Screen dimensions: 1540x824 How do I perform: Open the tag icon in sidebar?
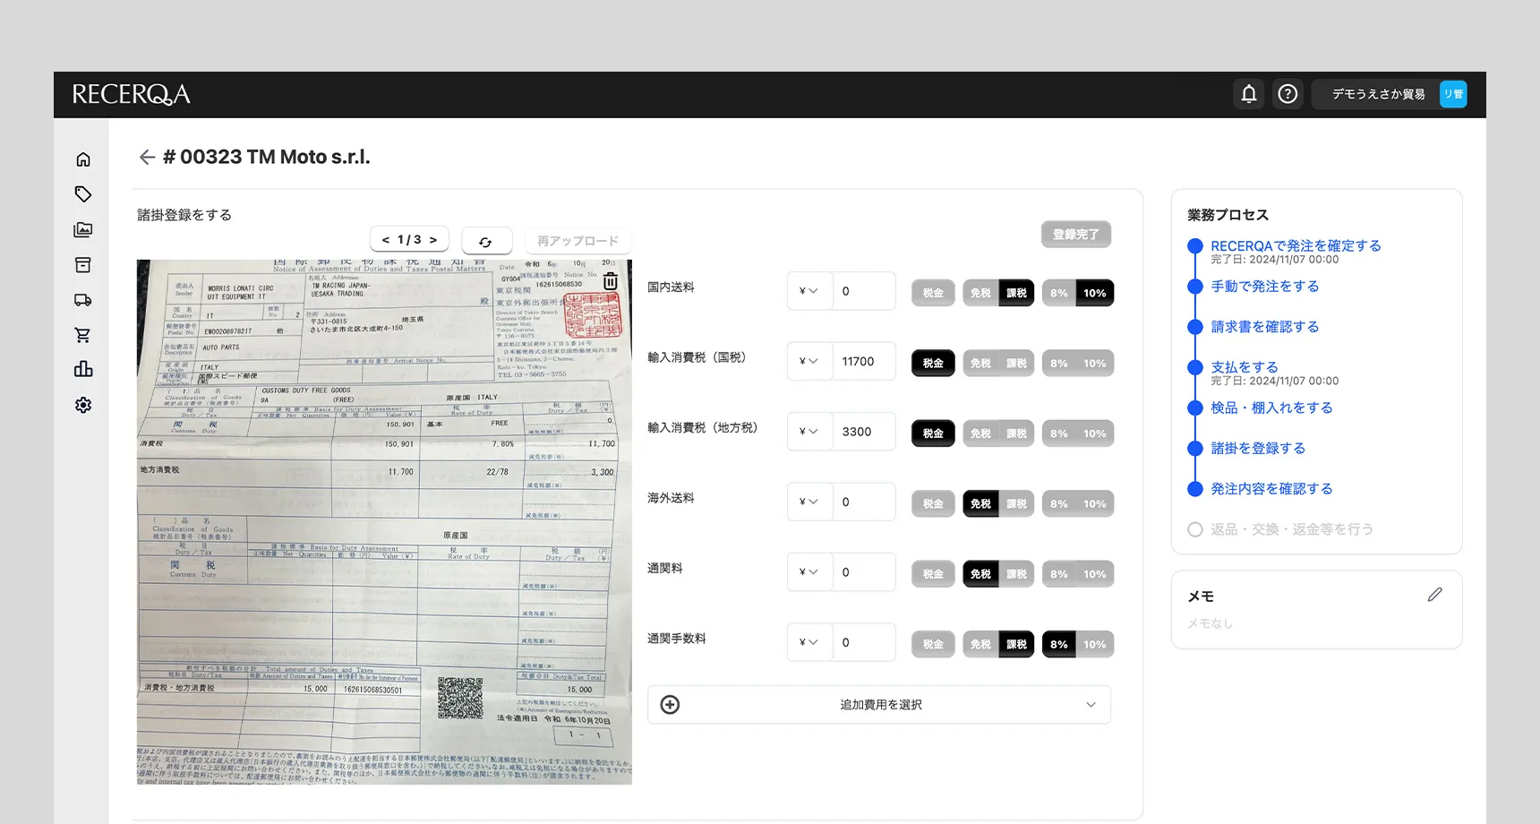point(83,194)
